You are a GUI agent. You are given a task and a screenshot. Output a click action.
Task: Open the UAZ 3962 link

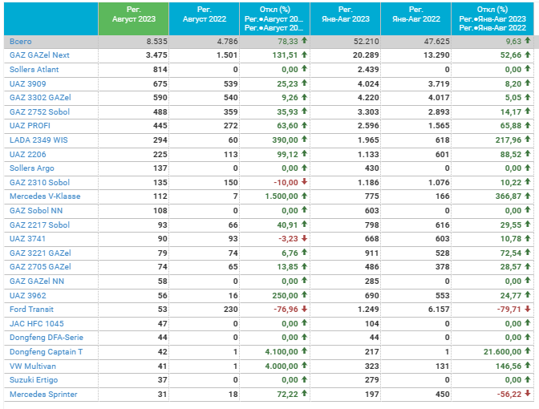click(28, 296)
